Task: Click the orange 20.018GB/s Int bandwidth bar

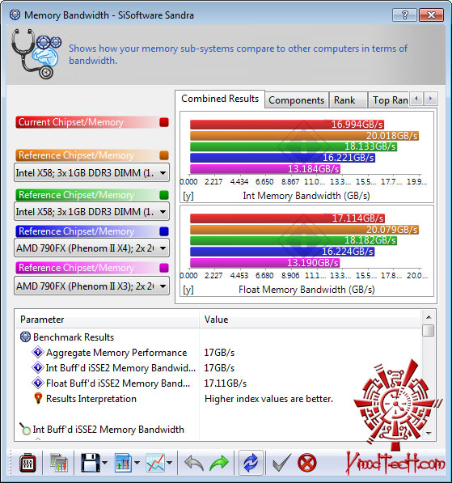Action: [x=305, y=136]
